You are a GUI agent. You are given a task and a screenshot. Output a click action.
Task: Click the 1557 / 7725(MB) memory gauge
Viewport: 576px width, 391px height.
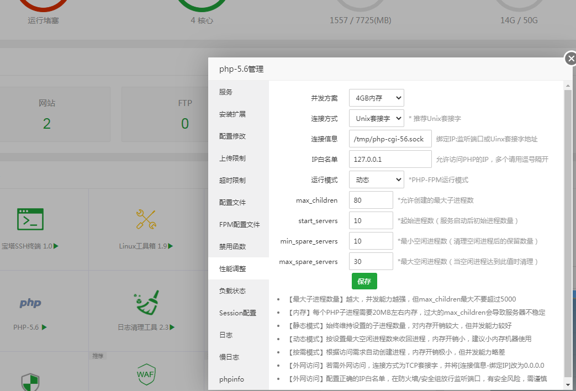(x=361, y=6)
